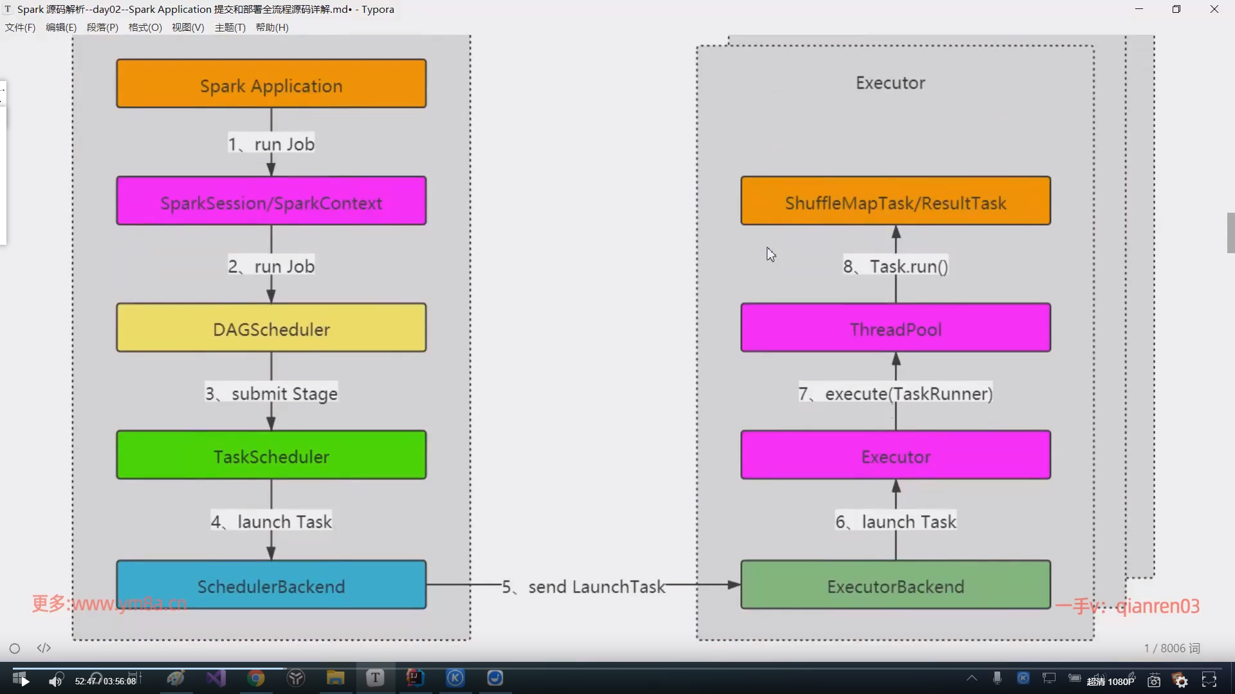
Task: Expand hidden system tray icons chevron
Action: pyautogui.click(x=971, y=678)
